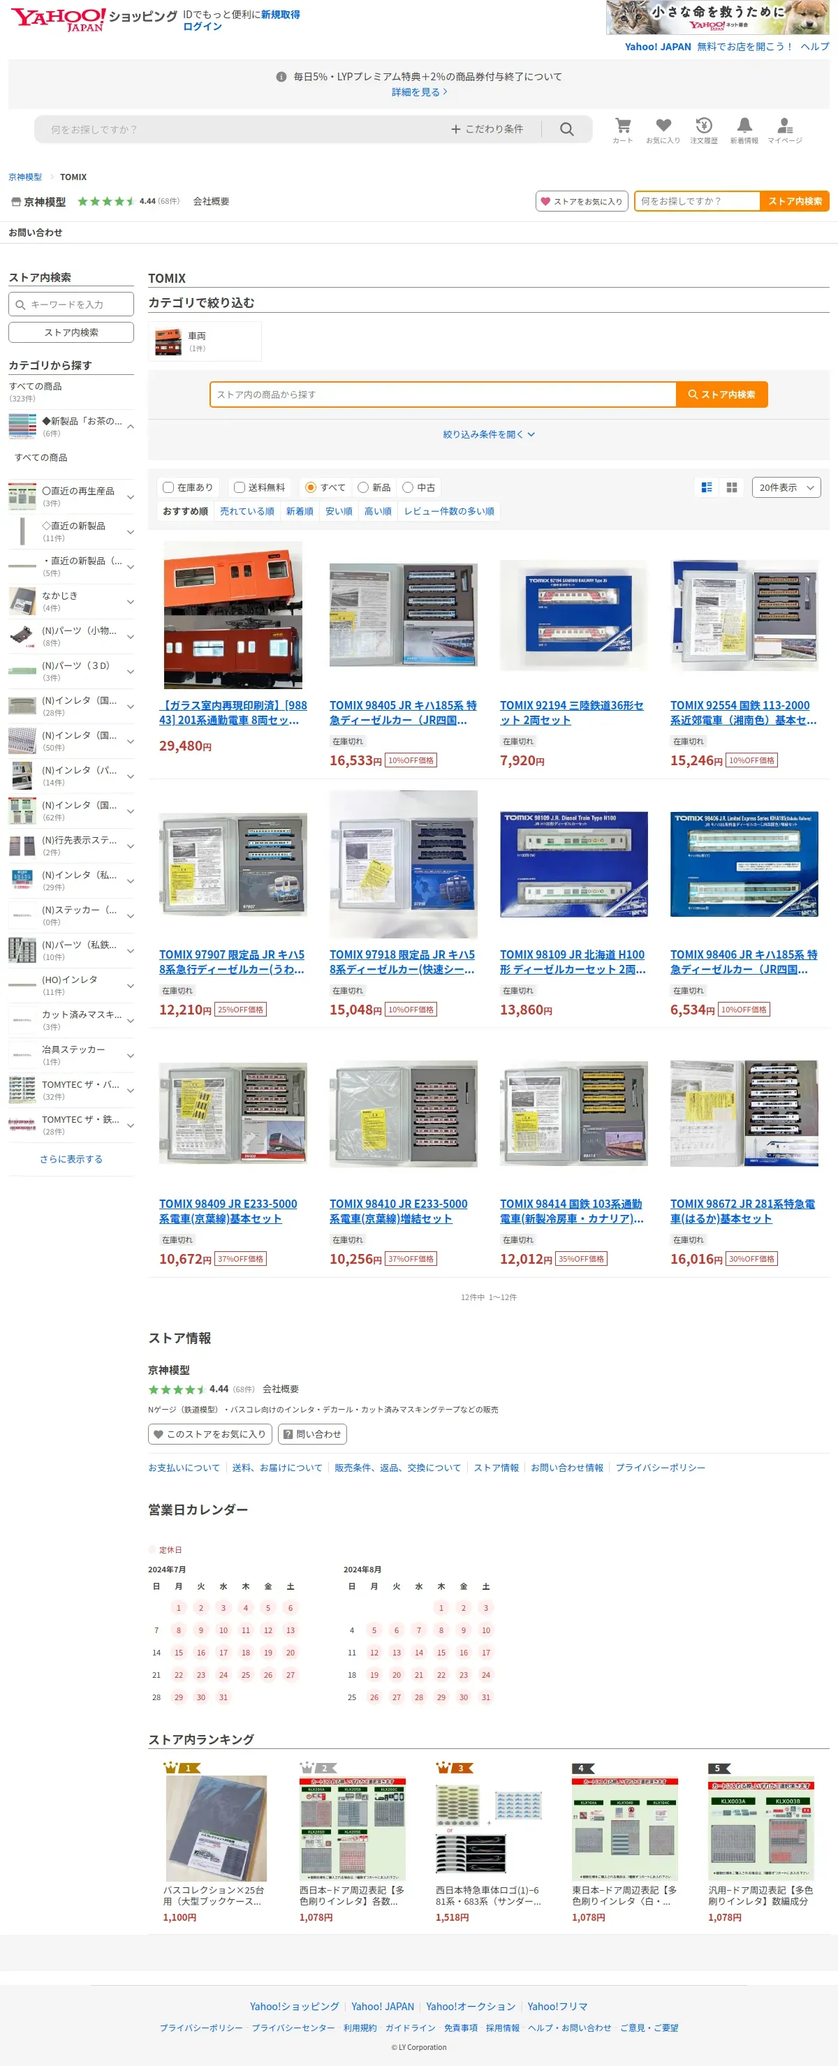Expand 〇直近の再生産品 category
Screen dimensions: 838x2066
pos(131,496)
